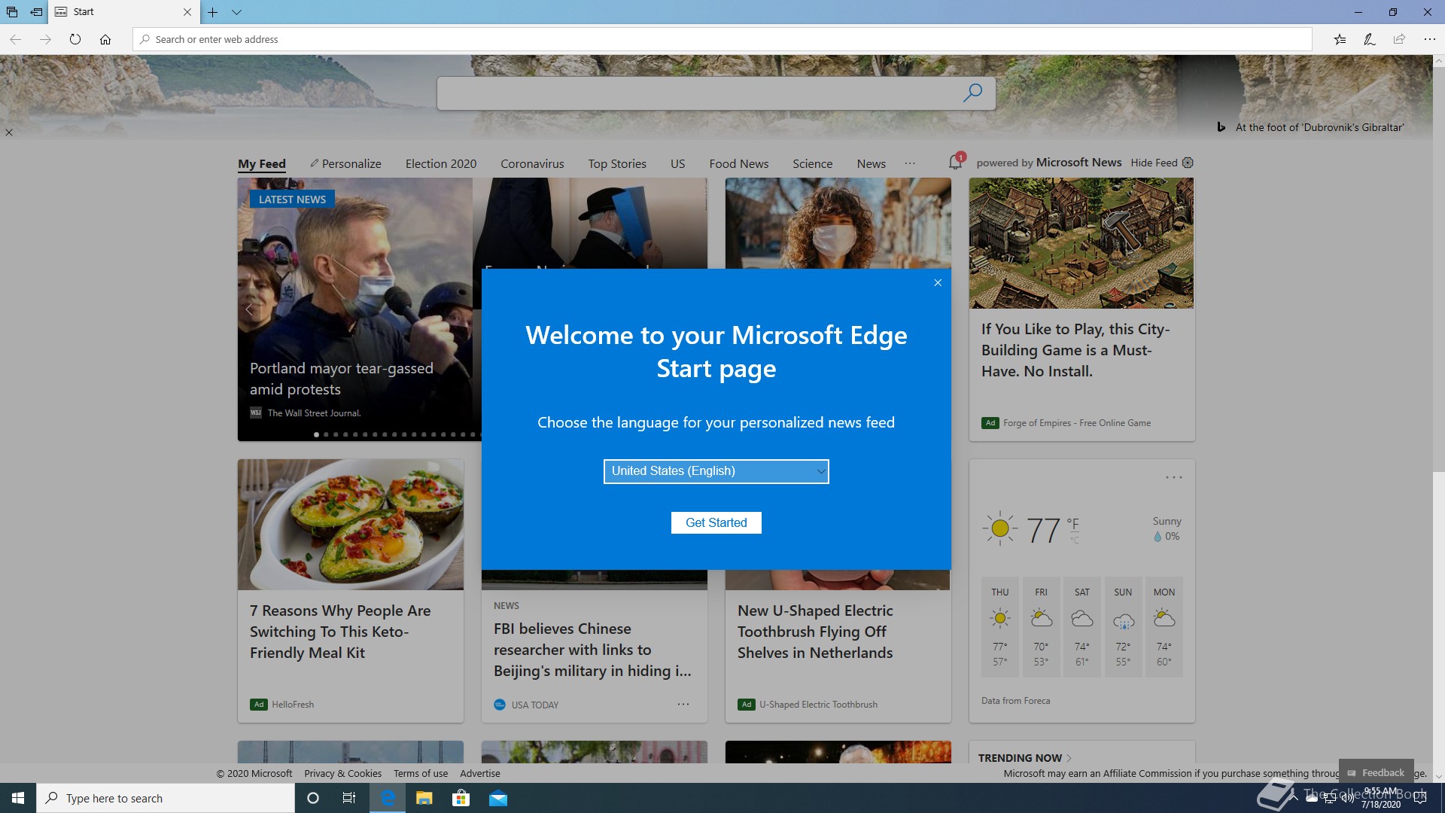Open Privacy & Cookies link
Viewport: 1445px width, 813px height.
pos(342,773)
